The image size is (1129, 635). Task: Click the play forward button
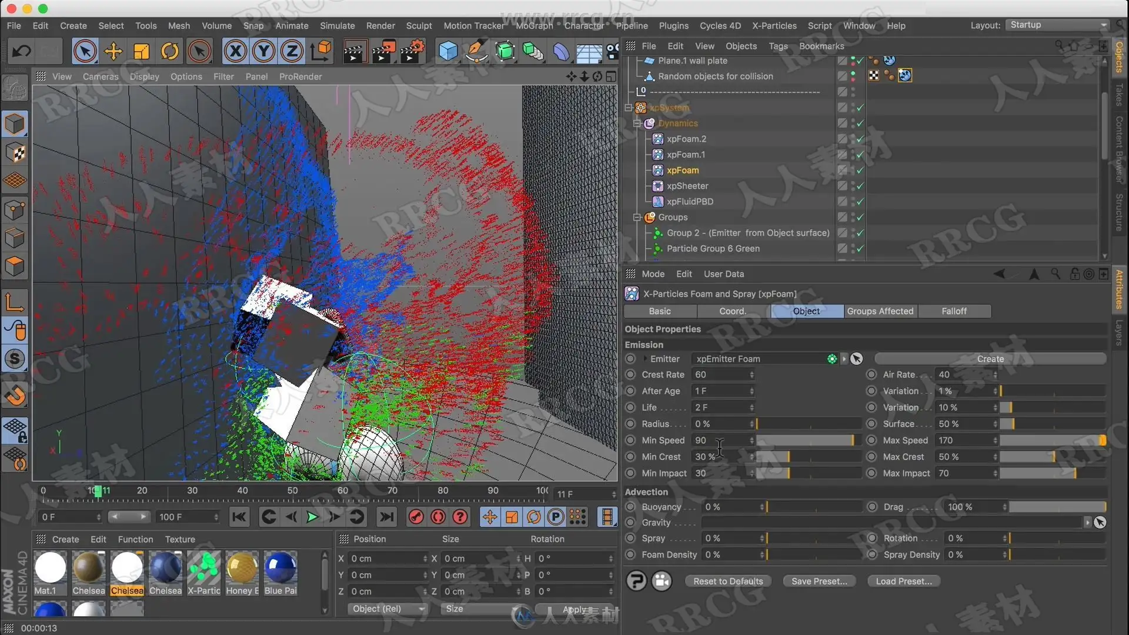(x=312, y=517)
